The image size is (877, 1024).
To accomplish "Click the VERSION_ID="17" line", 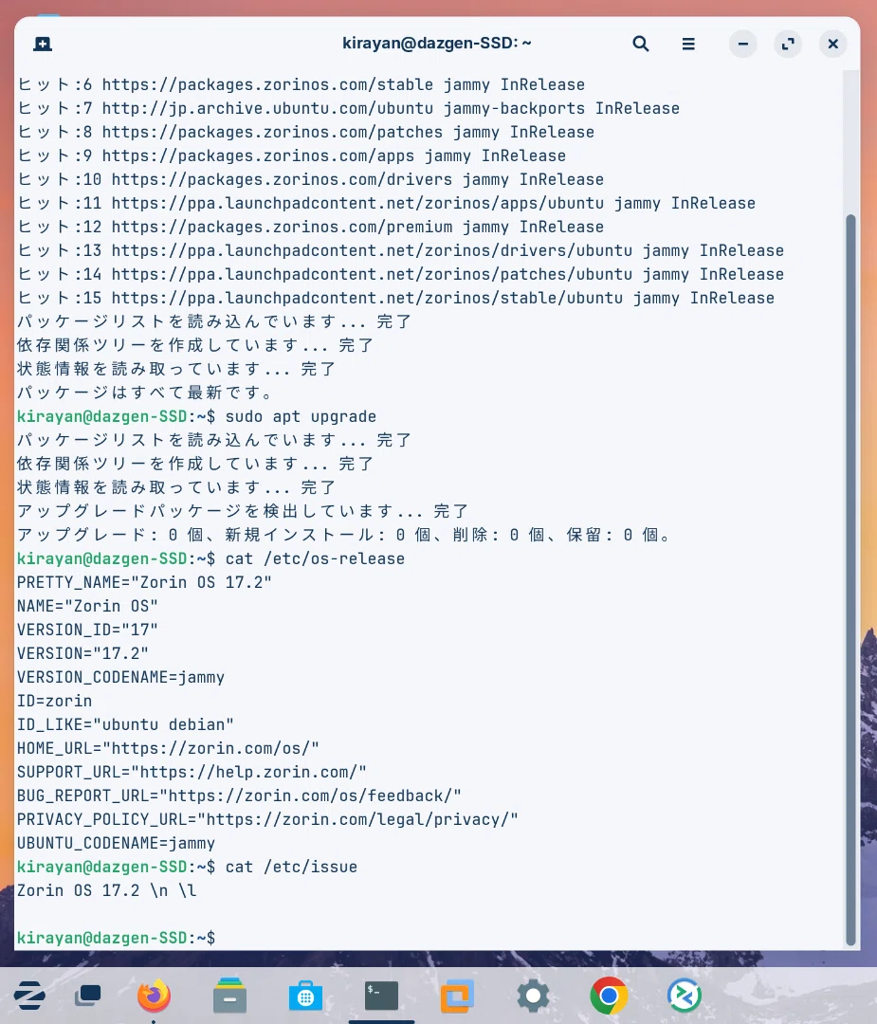I will [87, 630].
